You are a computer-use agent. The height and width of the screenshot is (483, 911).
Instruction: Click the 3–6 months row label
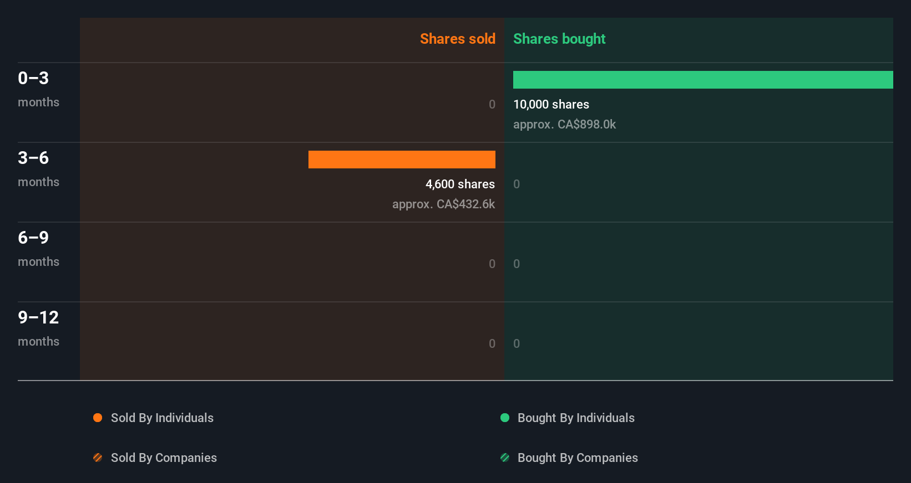click(38, 169)
